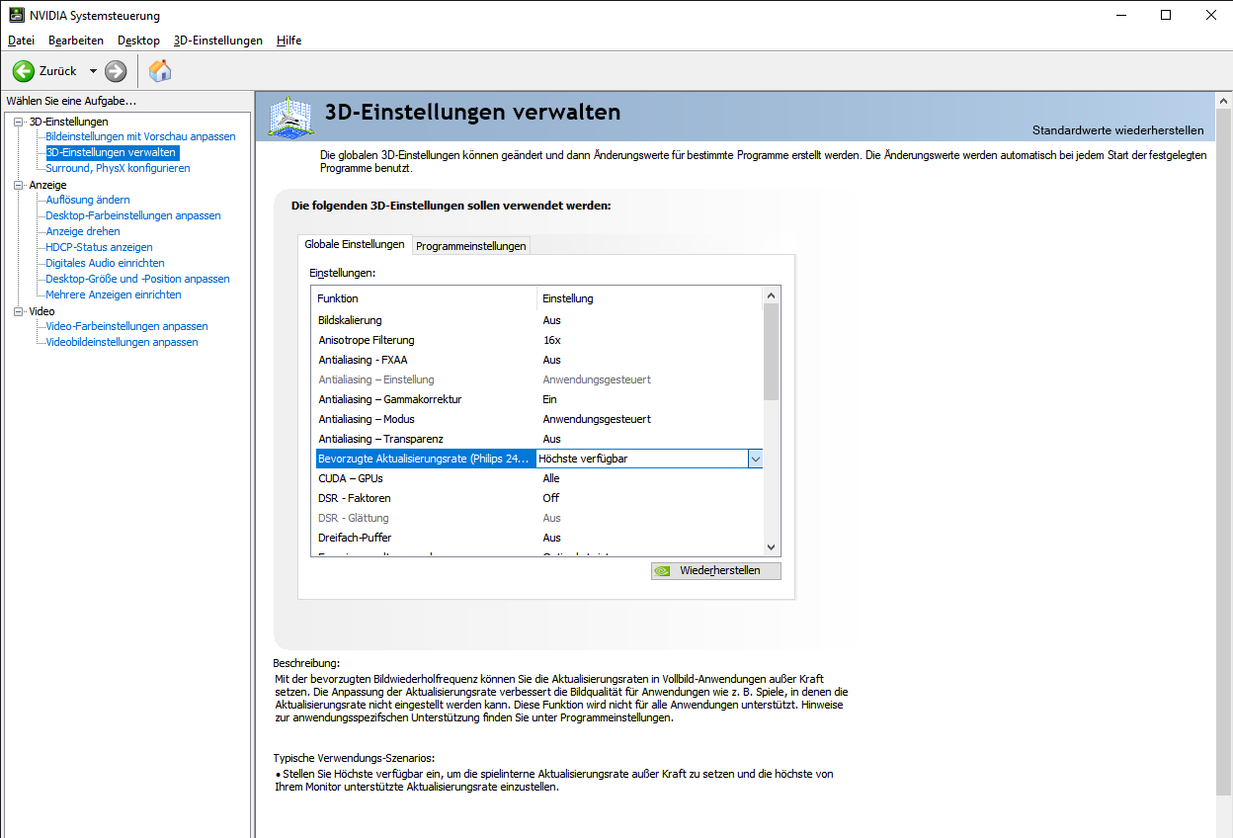The width and height of the screenshot is (1233, 838).
Task: Open Bildeinstellungen mit Vorschau anpassen
Action: pos(140,136)
